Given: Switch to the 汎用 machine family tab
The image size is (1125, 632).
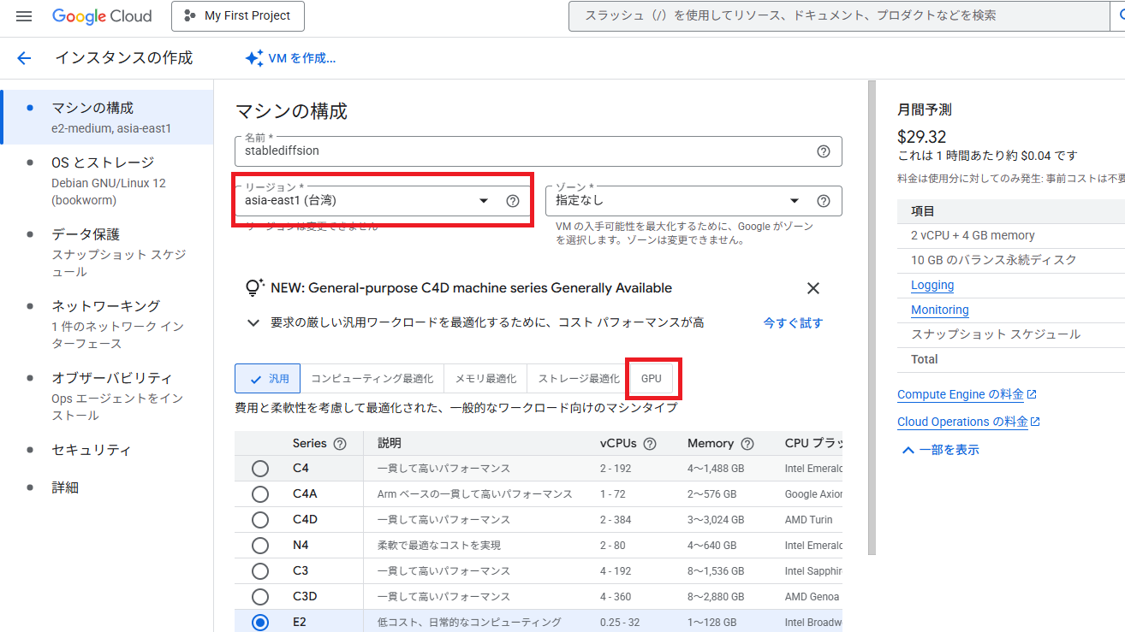Looking at the screenshot, I should click(x=267, y=379).
